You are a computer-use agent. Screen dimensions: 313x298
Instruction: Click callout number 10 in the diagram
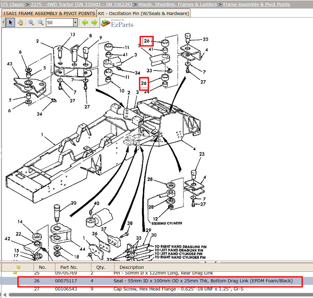pos(122,91)
